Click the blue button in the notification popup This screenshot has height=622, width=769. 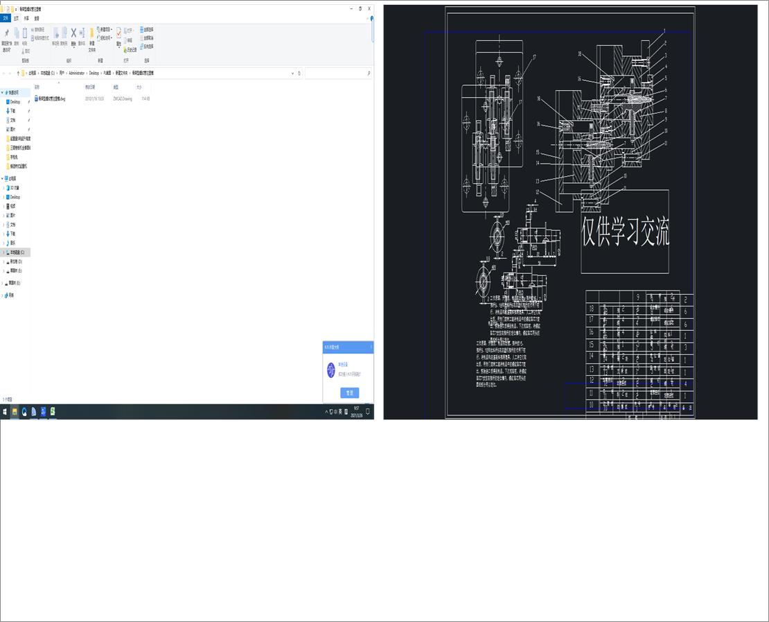coord(350,392)
